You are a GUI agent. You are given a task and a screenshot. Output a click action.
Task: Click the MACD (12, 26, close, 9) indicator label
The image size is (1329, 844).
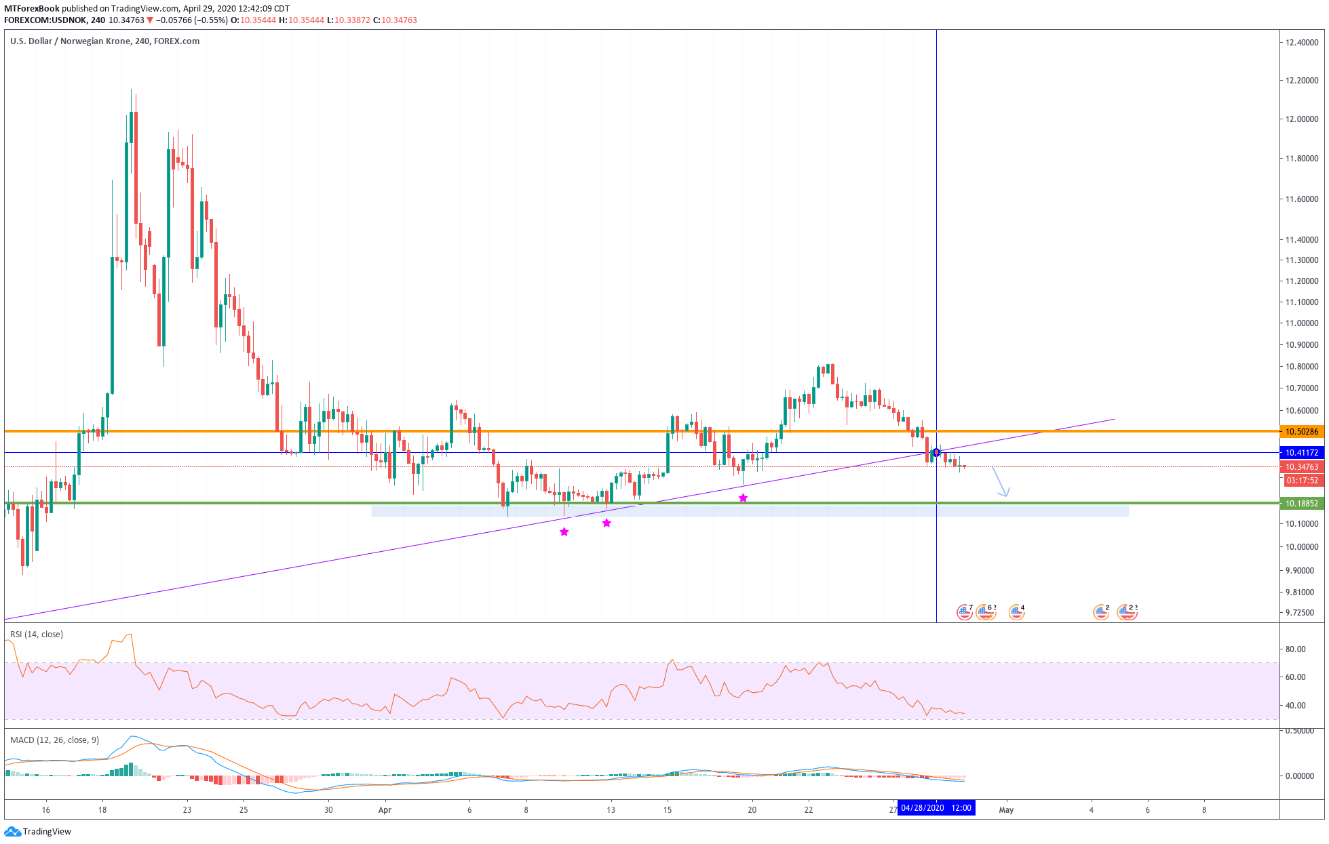tap(54, 740)
